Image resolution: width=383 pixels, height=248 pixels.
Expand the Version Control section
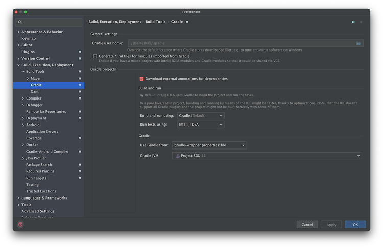(x=18, y=58)
